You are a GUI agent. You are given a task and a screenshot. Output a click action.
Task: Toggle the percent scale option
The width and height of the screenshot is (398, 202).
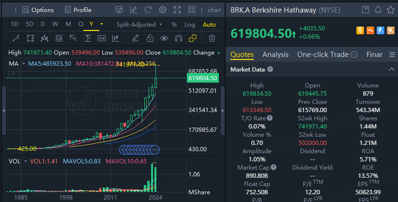click(x=174, y=24)
